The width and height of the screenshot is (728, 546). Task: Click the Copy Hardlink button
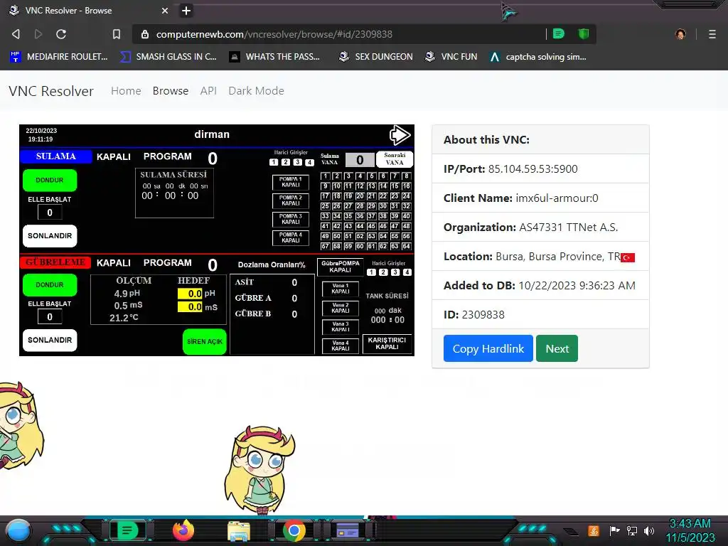pyautogui.click(x=488, y=348)
